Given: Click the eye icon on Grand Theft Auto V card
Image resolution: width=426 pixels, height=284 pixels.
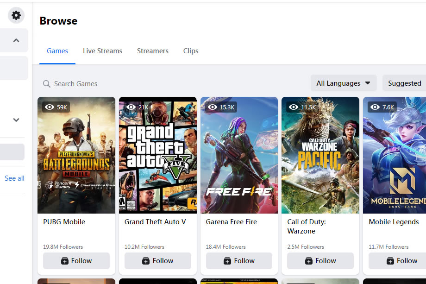Looking at the screenshot, I should 132,107.
